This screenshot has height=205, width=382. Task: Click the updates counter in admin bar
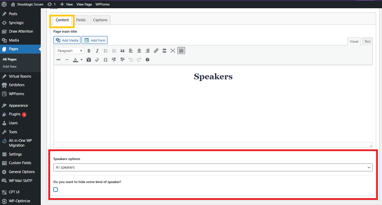coord(52,4)
